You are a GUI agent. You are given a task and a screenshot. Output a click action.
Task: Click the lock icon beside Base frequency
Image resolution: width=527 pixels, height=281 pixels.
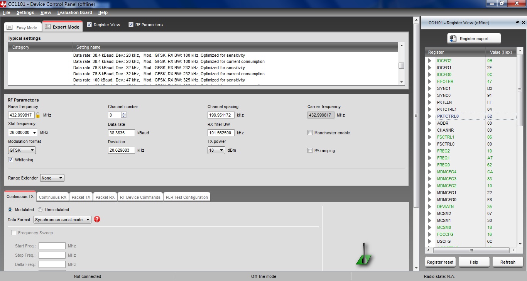[38, 115]
